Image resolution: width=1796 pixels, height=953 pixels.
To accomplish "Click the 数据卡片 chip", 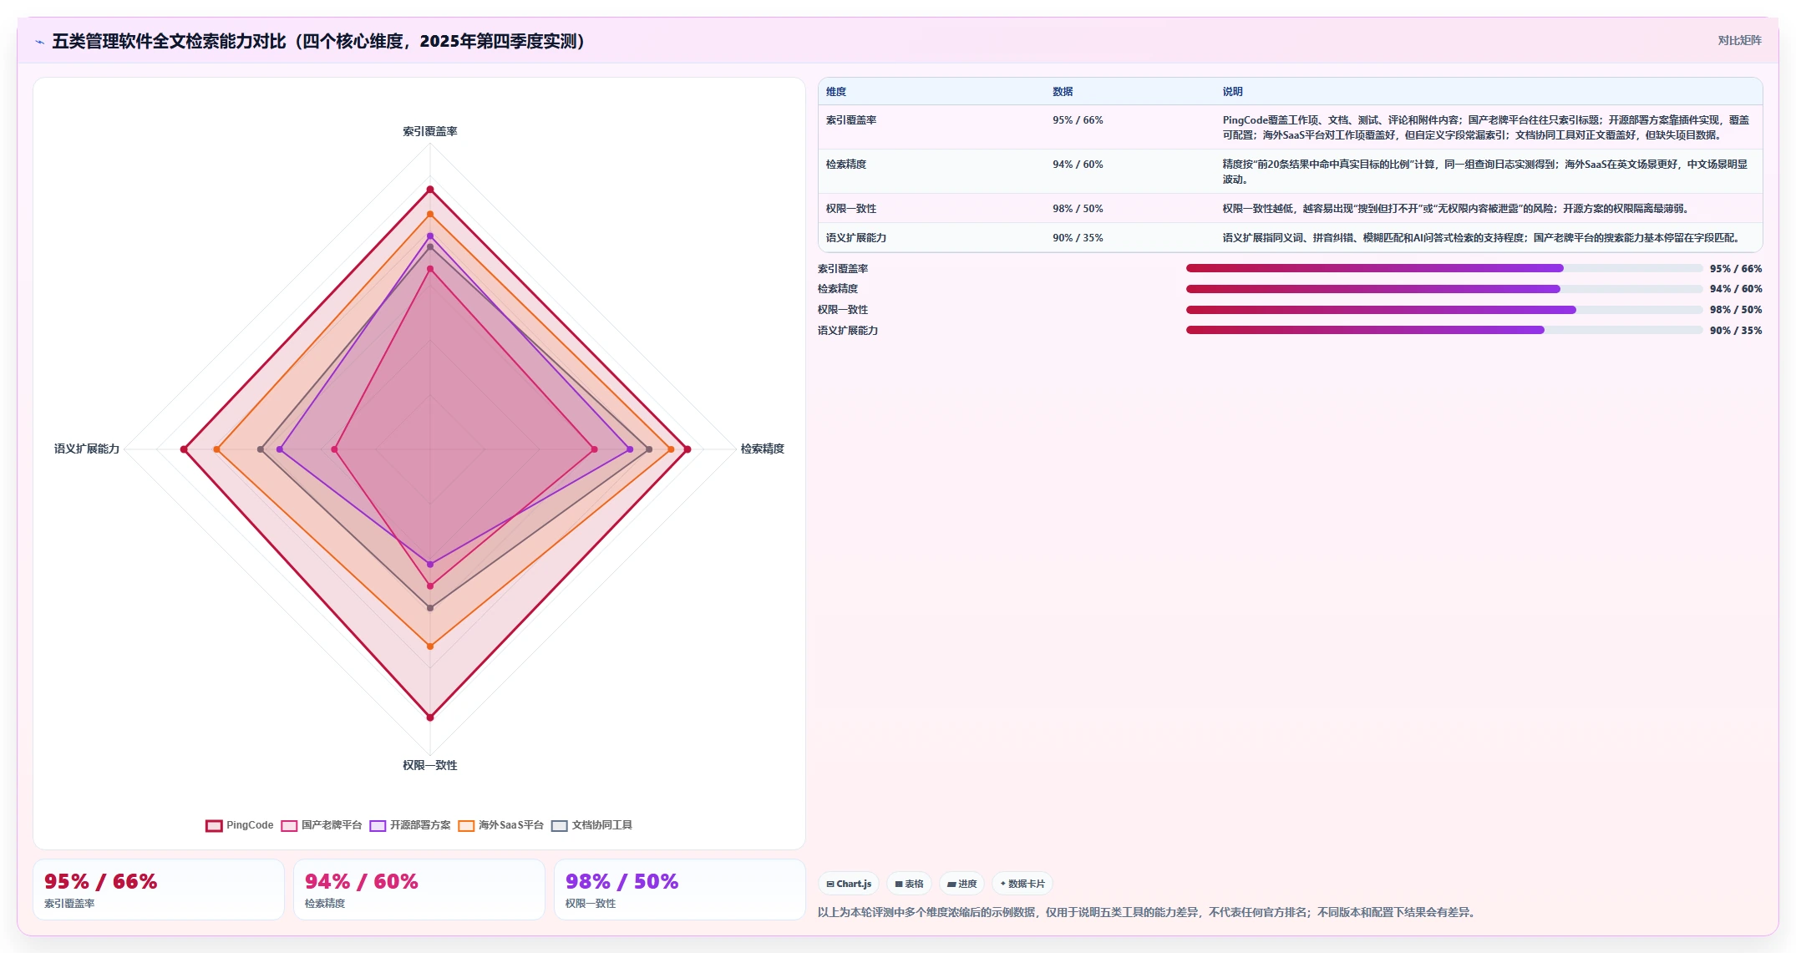I will tap(1022, 884).
